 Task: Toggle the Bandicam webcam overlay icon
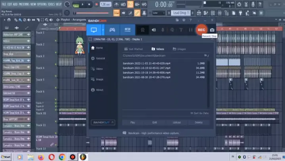point(143,30)
